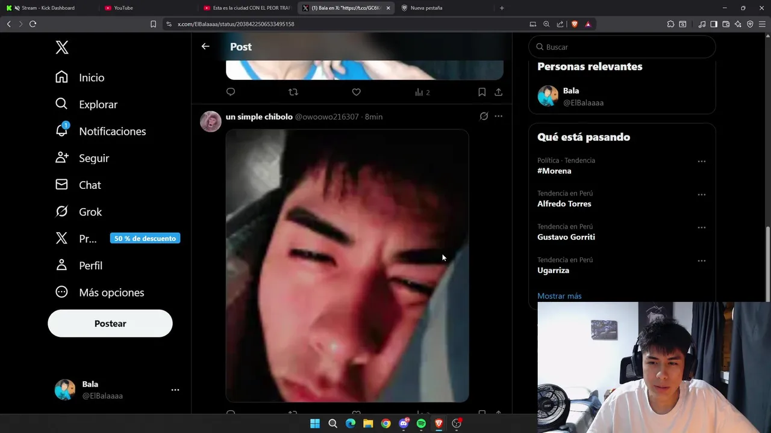The height and width of the screenshot is (433, 771).
Task: Open Leo AI sparkle icon
Action: (738, 24)
